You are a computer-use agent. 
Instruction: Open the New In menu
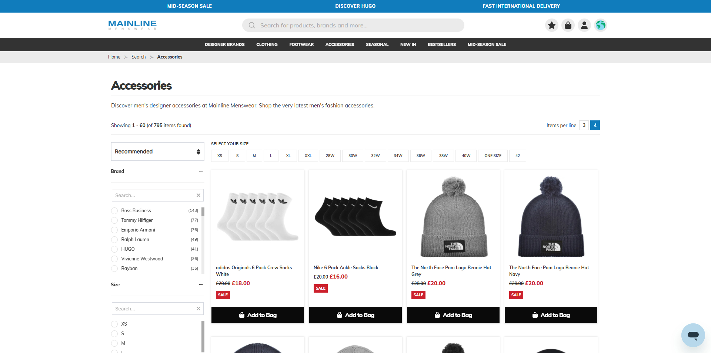408,44
